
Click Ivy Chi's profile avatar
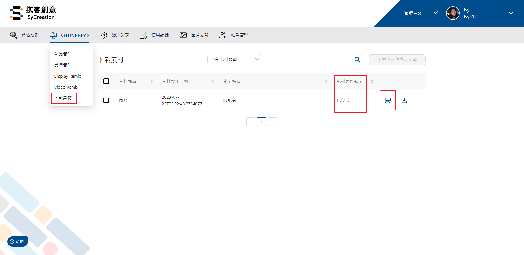coord(453,13)
